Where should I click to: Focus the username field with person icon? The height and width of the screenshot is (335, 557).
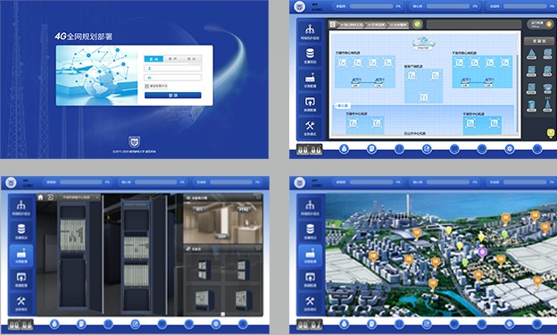172,68
